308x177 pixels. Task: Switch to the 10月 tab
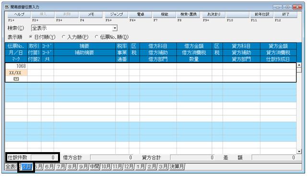106,167
